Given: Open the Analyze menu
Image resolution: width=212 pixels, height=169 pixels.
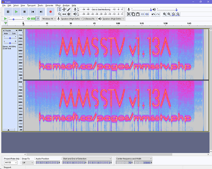Looking at the screenshot, I should click(x=66, y=5).
